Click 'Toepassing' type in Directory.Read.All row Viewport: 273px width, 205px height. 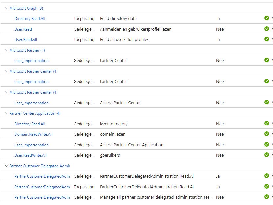click(x=84, y=19)
